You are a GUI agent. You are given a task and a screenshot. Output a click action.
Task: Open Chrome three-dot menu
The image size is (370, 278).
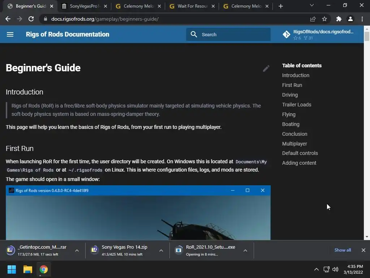[362, 19]
